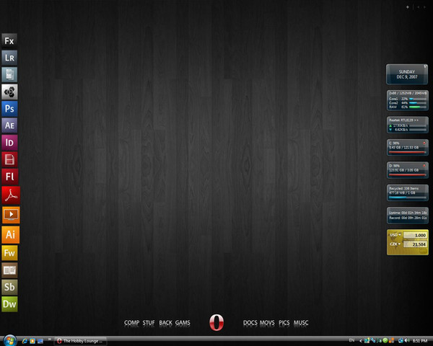Open the PICS folder shortcut

click(284, 323)
